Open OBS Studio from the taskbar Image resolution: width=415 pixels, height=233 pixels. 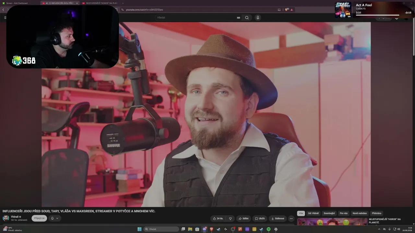[233, 229]
